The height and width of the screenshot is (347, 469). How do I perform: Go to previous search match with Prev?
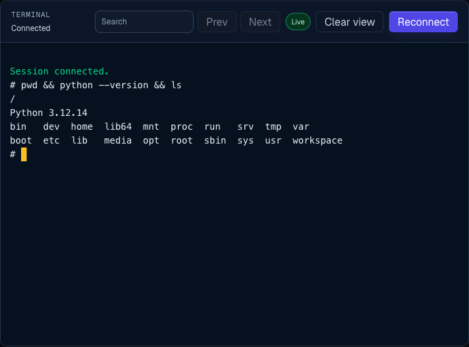click(x=217, y=22)
